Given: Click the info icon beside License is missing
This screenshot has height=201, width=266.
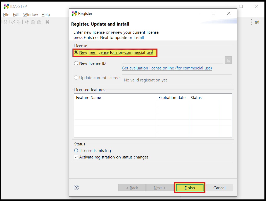Looking at the screenshot, I should pyautogui.click(x=76, y=150).
